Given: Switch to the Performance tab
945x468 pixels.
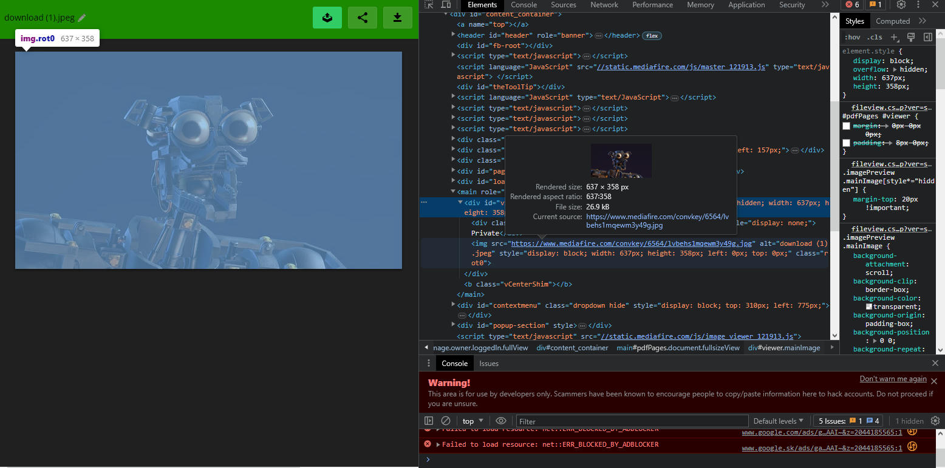Looking at the screenshot, I should click(x=653, y=5).
